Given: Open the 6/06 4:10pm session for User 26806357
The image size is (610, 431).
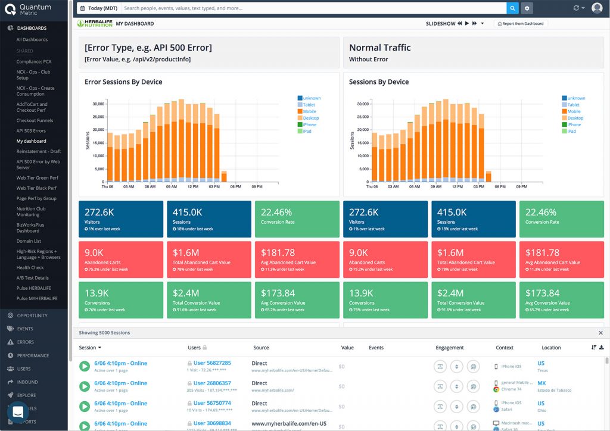Looking at the screenshot, I should 120,383.
